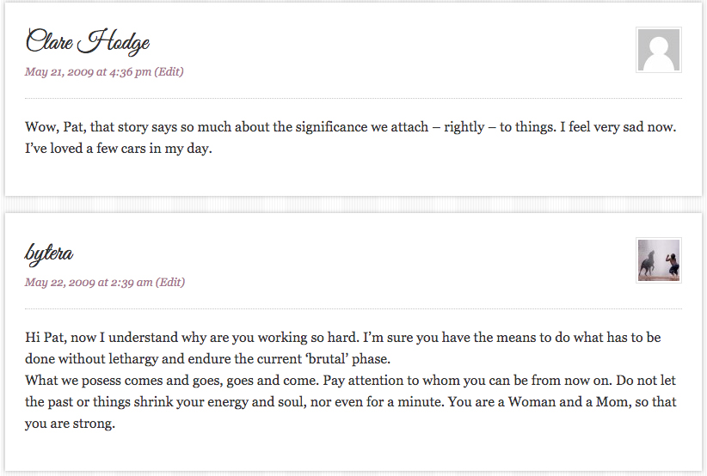Click the phrase "I feel very sad now."

tap(618, 127)
